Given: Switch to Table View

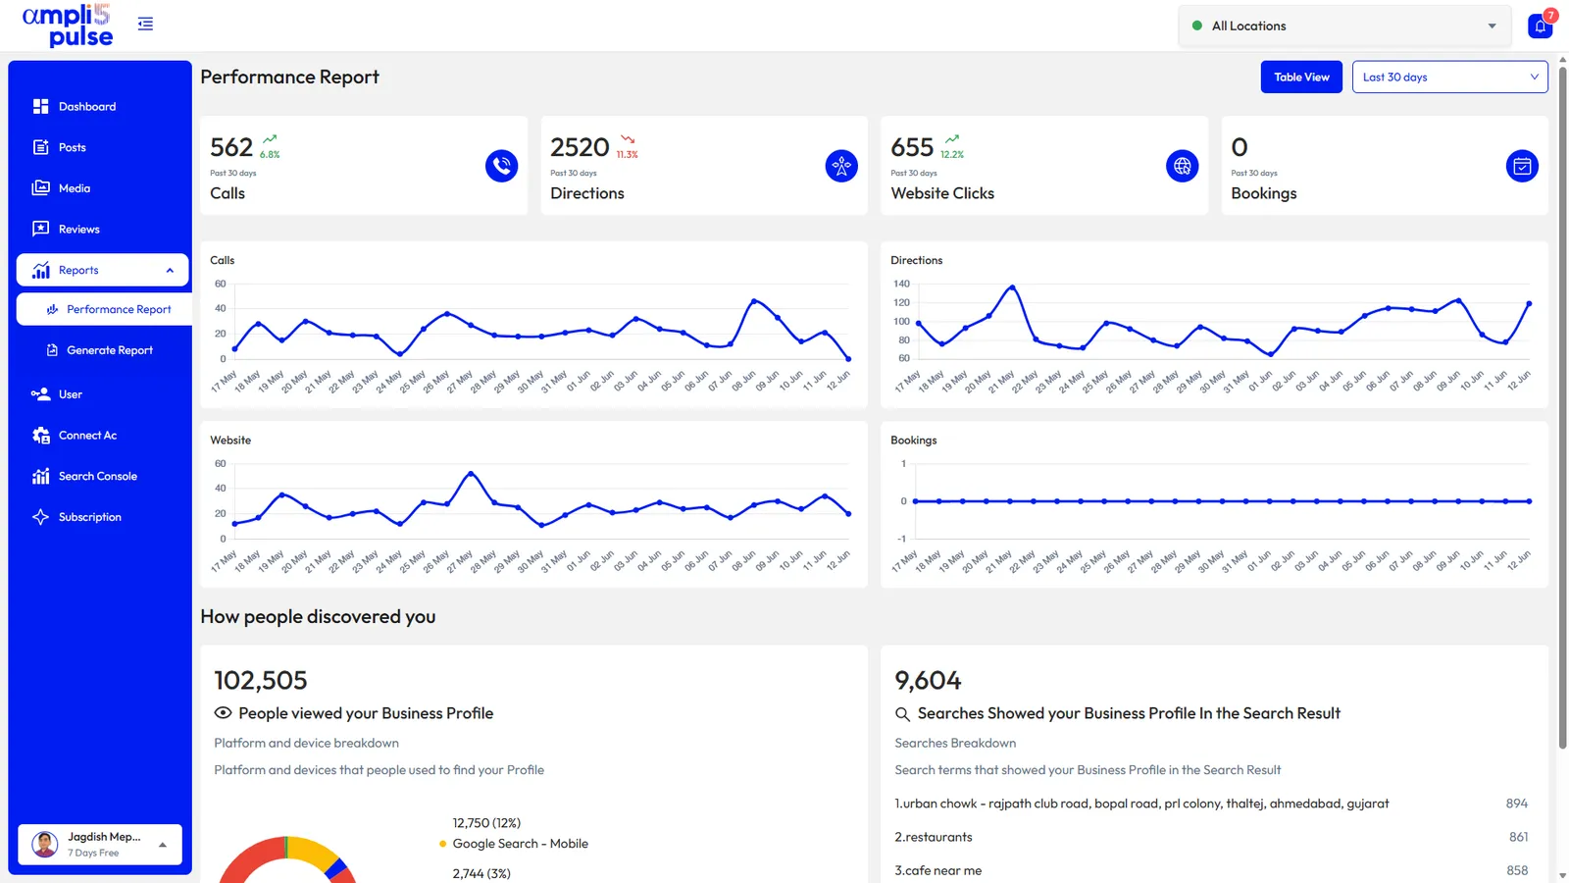Looking at the screenshot, I should click(x=1301, y=78).
